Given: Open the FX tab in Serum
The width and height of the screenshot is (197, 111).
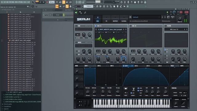Looking at the screenshot, I should [107, 19].
